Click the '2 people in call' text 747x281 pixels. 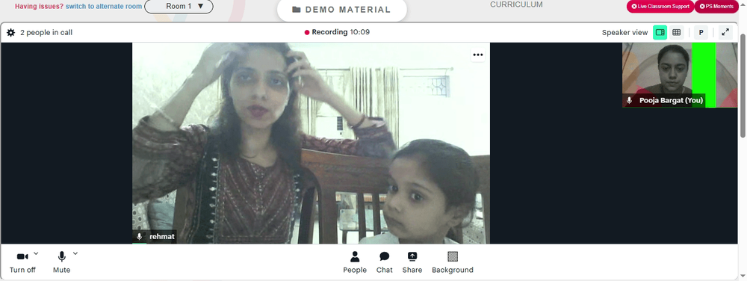[x=46, y=32]
